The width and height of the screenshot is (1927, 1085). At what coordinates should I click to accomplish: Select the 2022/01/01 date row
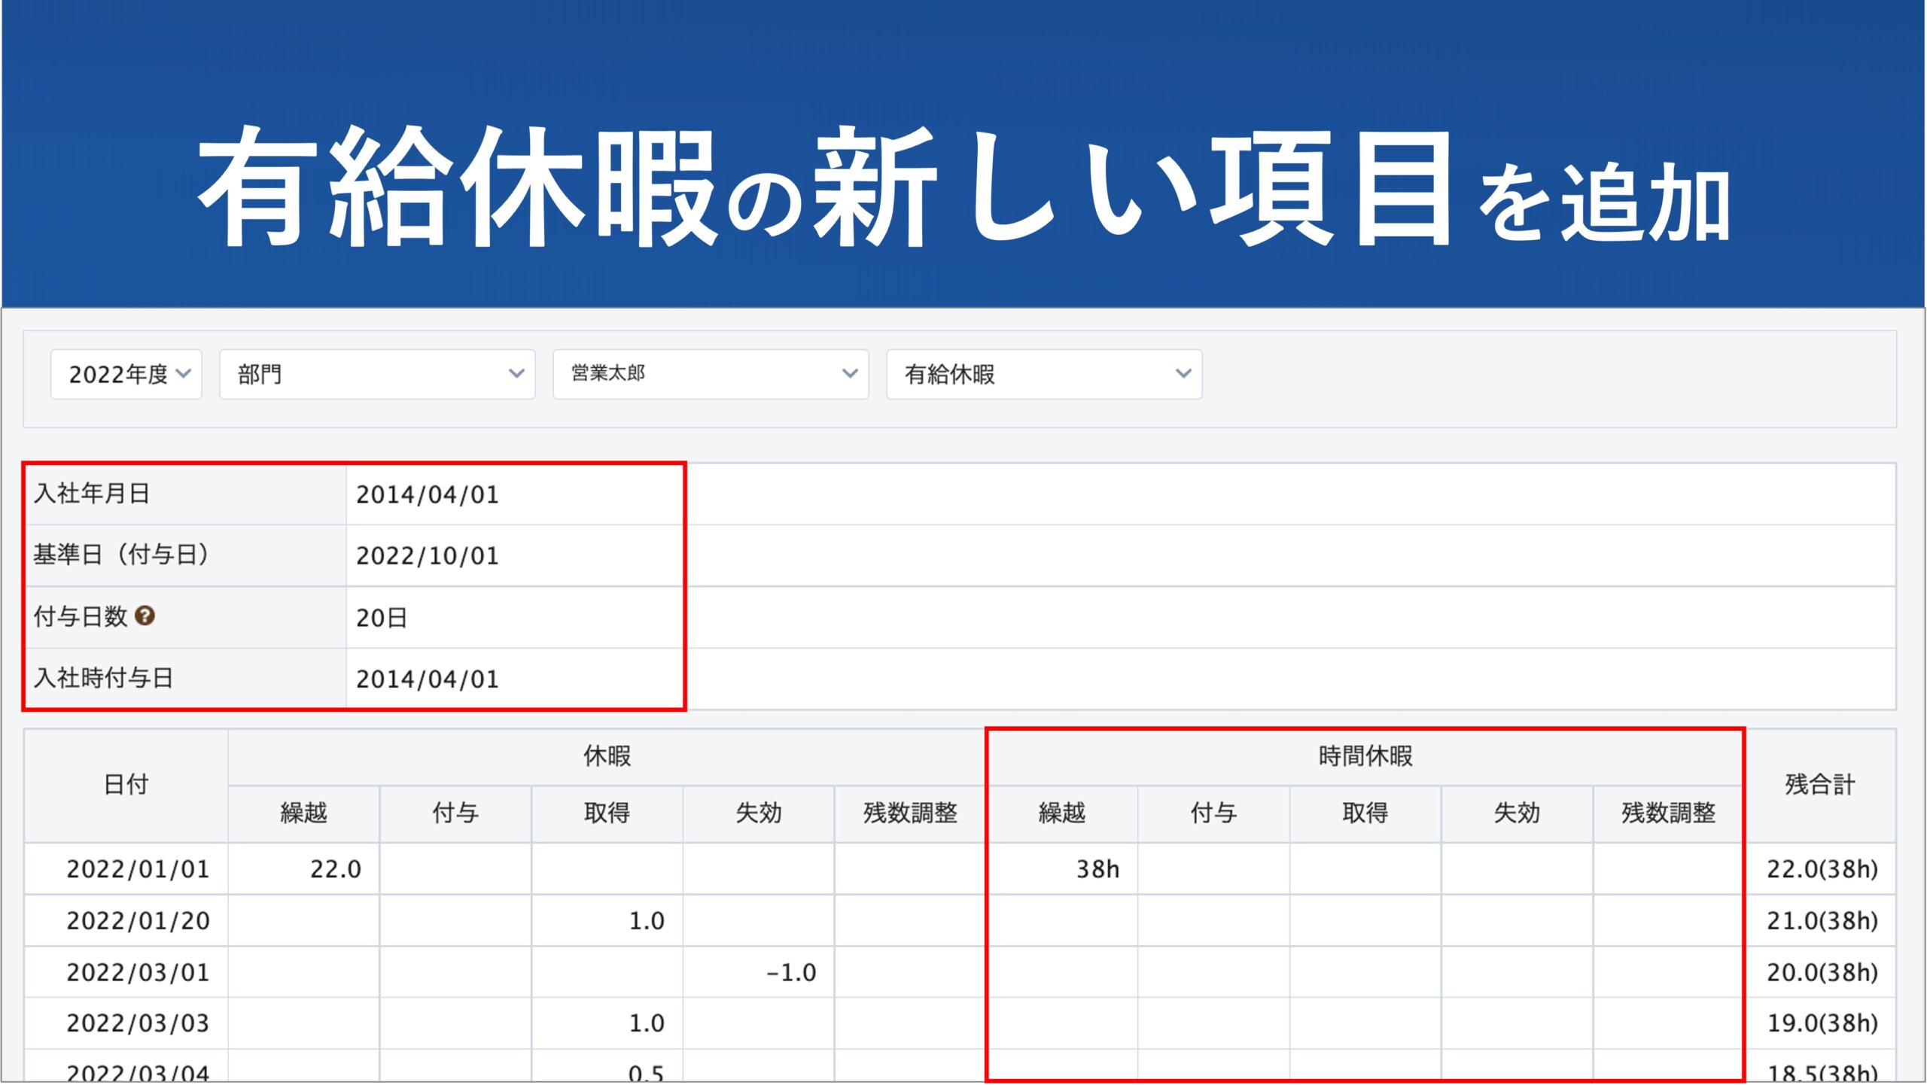point(138,869)
